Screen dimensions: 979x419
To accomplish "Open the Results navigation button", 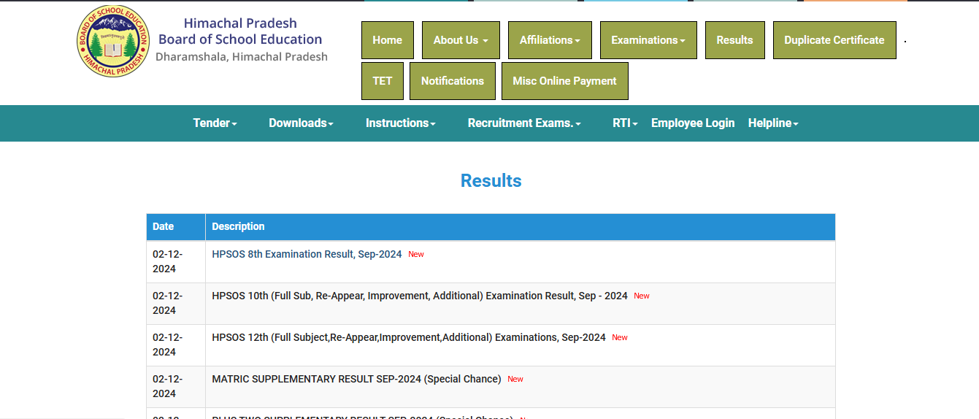I will [734, 40].
